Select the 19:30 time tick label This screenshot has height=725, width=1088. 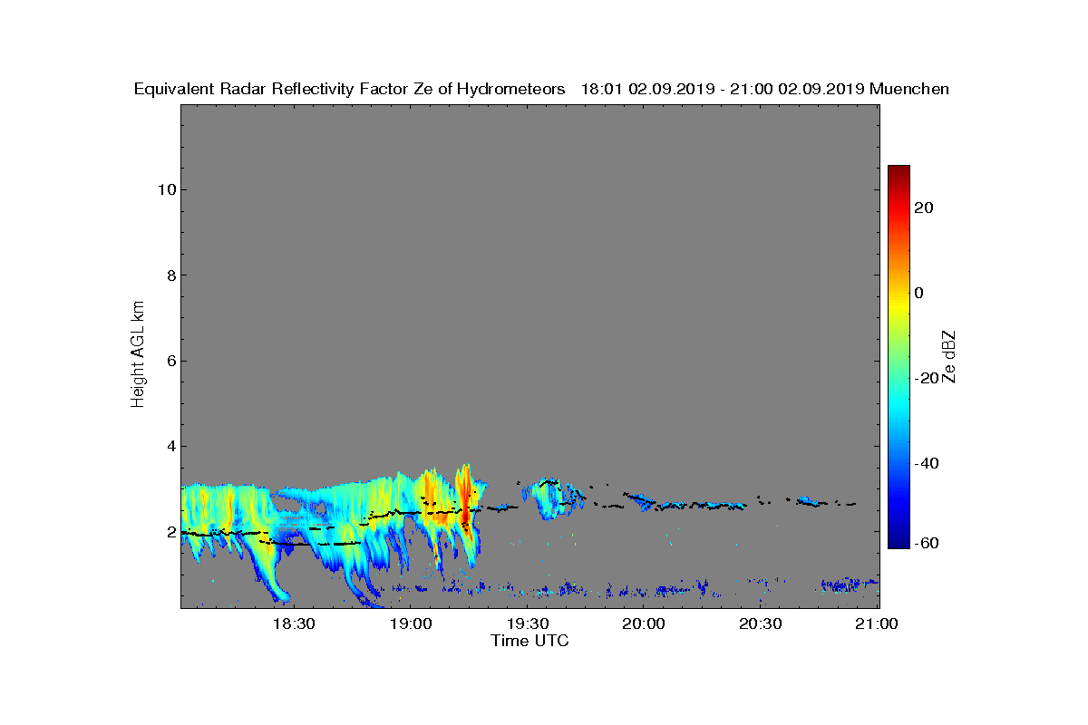pyautogui.click(x=527, y=624)
